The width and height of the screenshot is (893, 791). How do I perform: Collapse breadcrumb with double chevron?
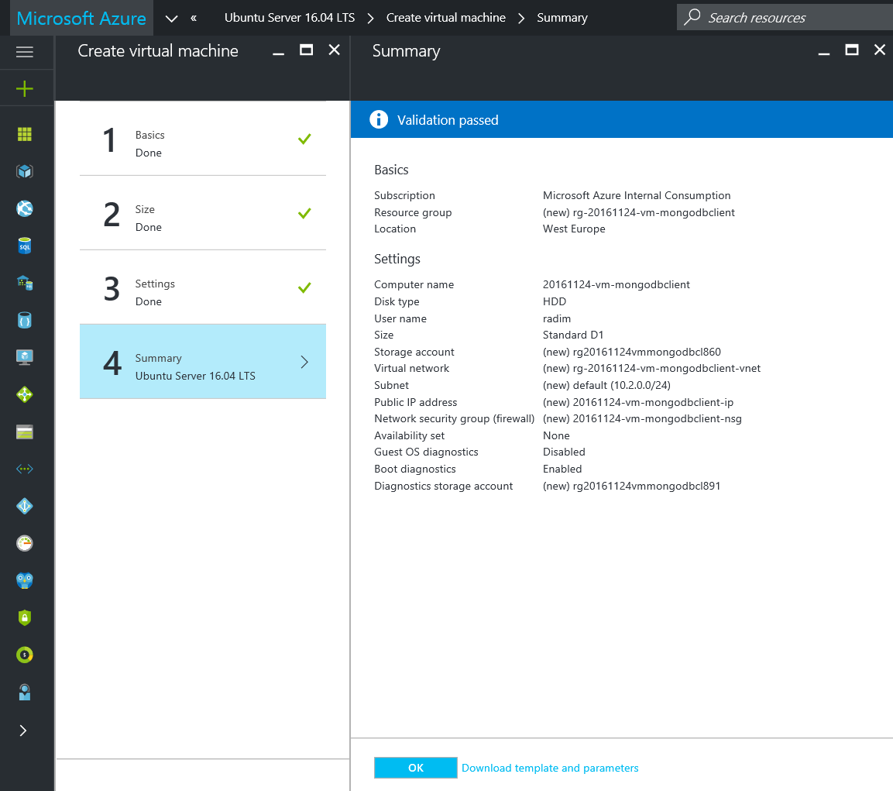coord(194,18)
